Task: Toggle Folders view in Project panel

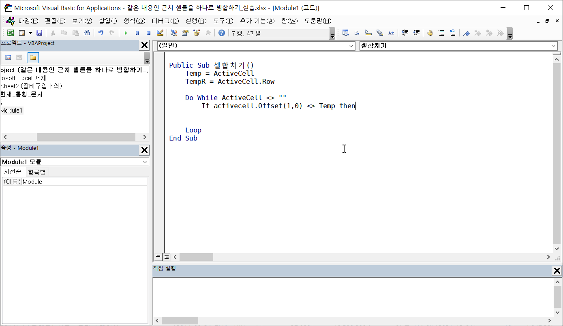Action: pos(33,58)
